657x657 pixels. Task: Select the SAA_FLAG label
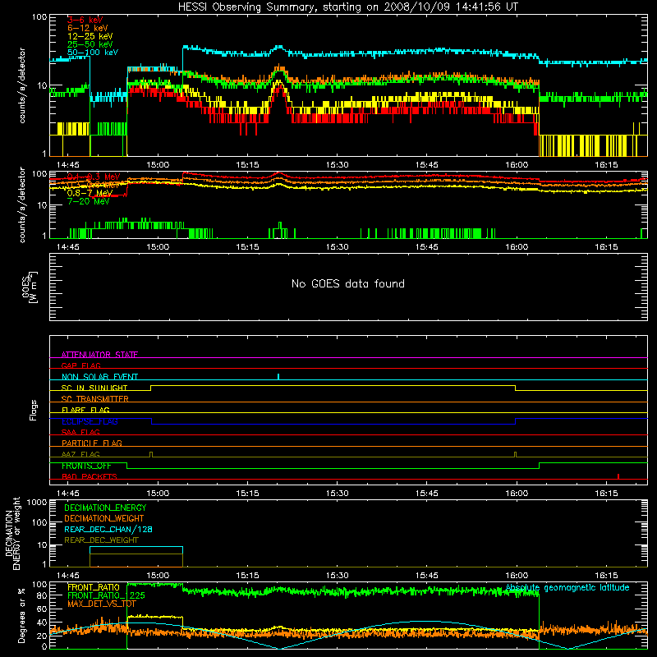tap(80, 432)
